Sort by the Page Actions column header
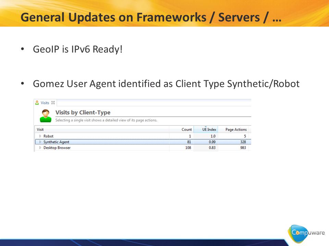Image resolution: width=329 pixels, height=246 pixels. pyautogui.click(x=233, y=129)
